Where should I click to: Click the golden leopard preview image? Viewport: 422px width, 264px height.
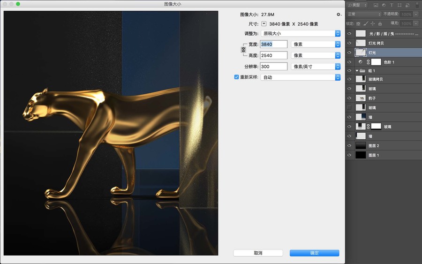coord(111,133)
